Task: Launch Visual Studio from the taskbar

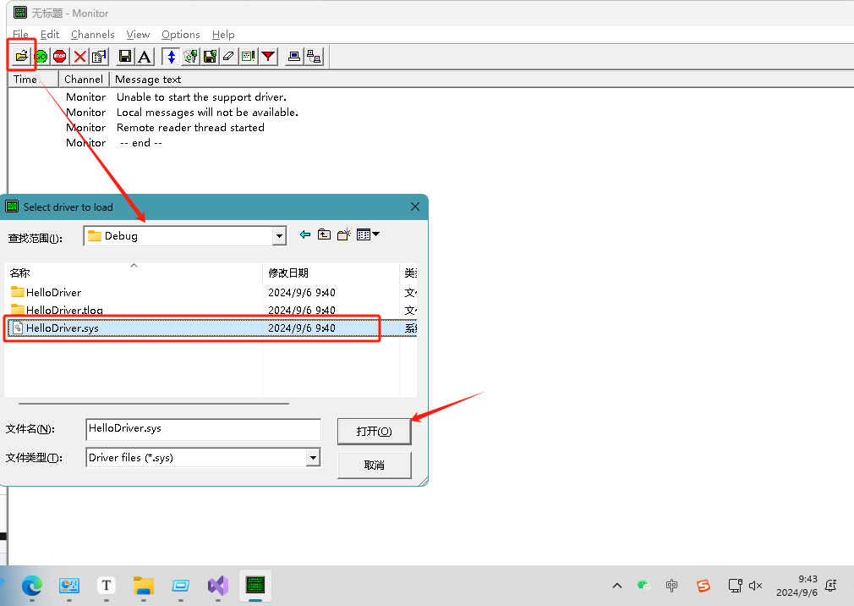Action: 217,586
